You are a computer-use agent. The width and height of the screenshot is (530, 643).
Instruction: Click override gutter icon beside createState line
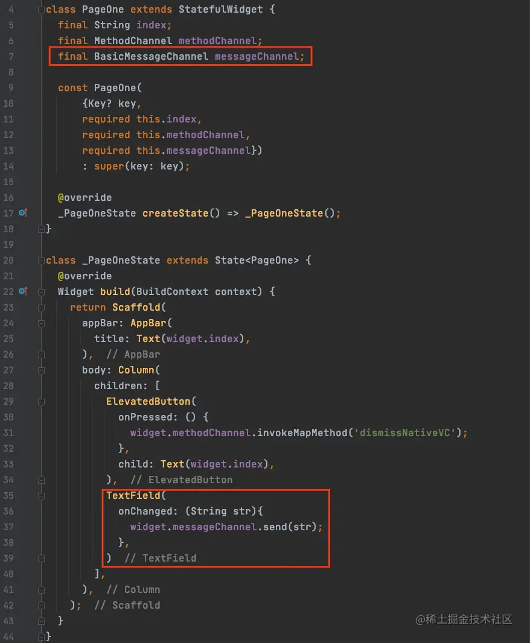(23, 213)
